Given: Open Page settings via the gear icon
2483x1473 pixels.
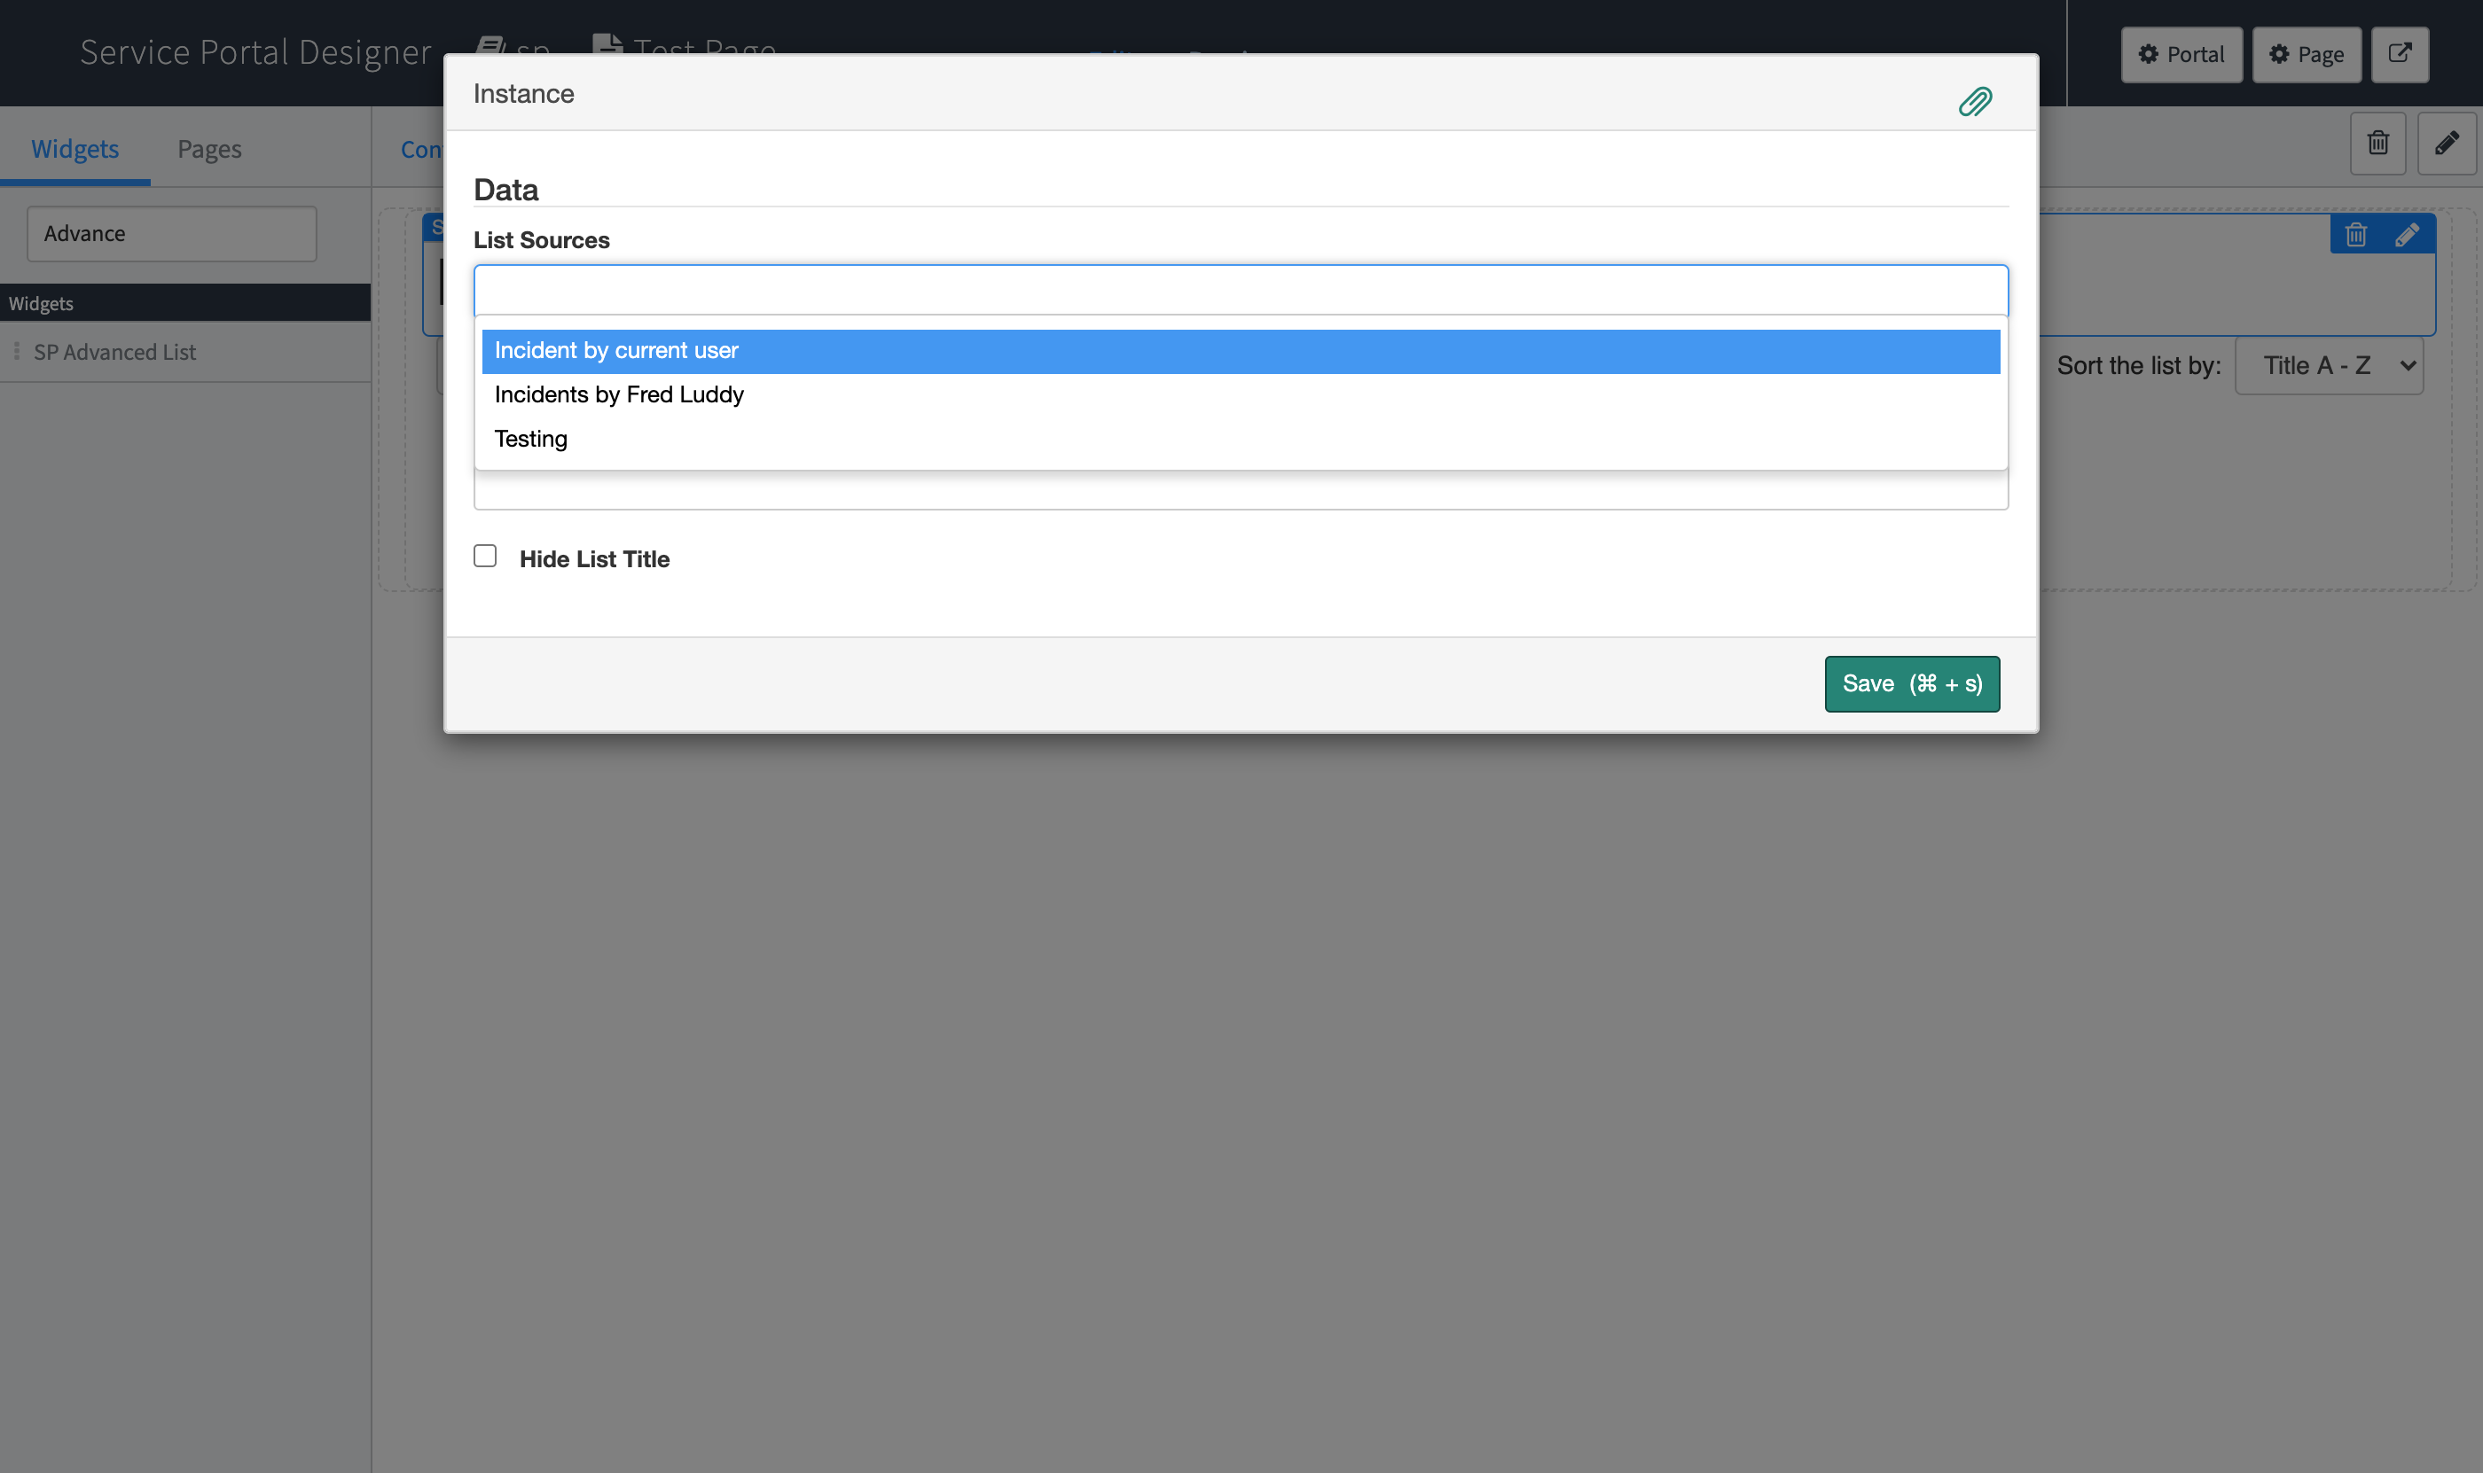Looking at the screenshot, I should (x=2307, y=55).
